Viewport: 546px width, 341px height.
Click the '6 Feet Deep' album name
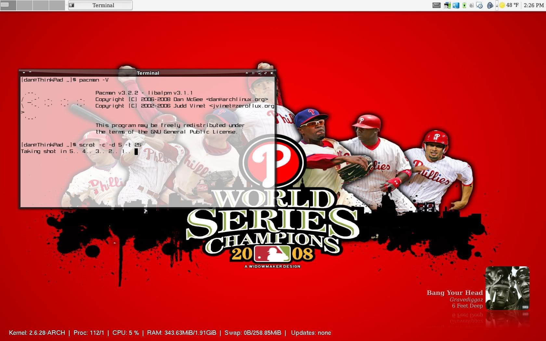click(x=467, y=306)
